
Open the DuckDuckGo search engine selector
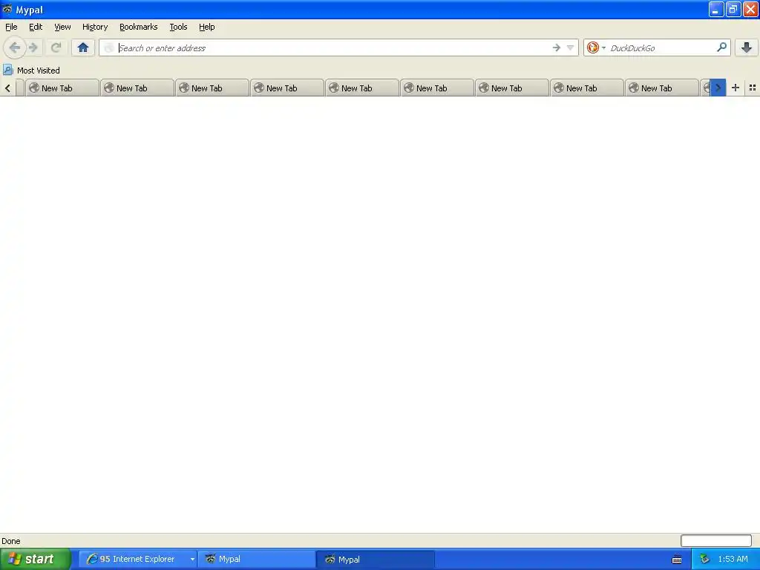coord(596,47)
